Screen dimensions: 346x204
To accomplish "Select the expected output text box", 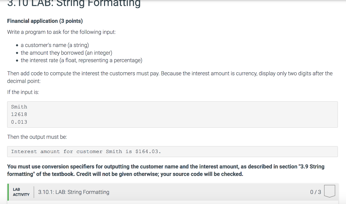I will tap(172, 151).
